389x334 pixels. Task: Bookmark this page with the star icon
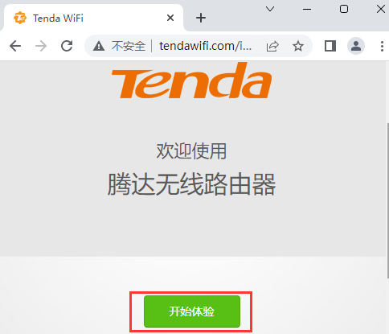298,46
